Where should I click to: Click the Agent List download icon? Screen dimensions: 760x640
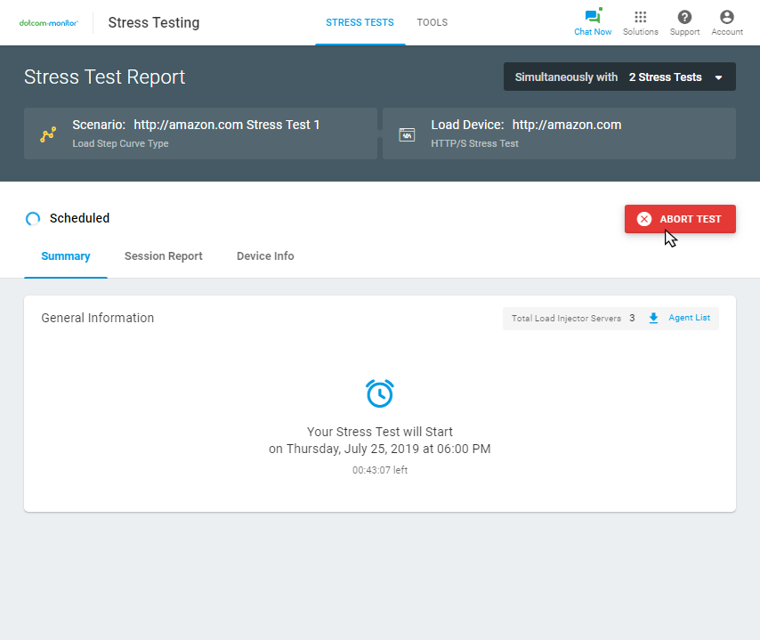point(653,318)
